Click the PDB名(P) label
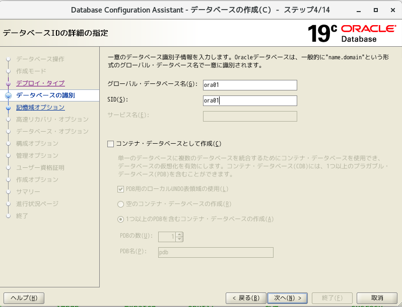The image size is (402, 307). coord(133,251)
